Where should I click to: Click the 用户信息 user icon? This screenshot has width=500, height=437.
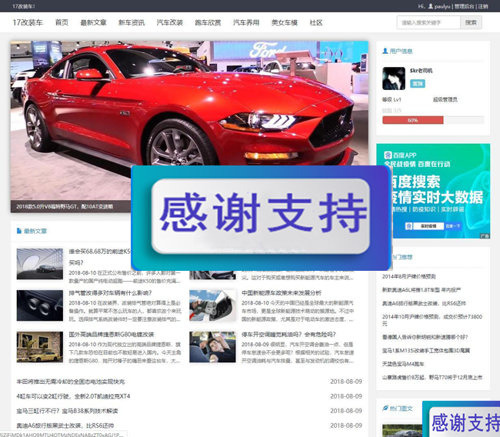(x=385, y=51)
